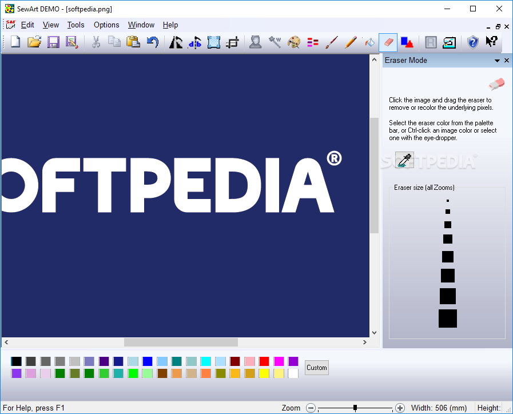This screenshot has width=513, height=414.
Task: Click the horizontal scrollbar right arrow
Action: tap(365, 342)
